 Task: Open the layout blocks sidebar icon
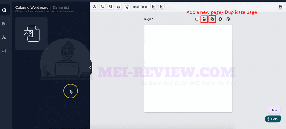point(4,24)
